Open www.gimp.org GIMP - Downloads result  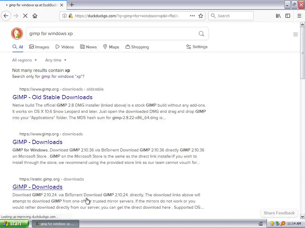coord(37,142)
